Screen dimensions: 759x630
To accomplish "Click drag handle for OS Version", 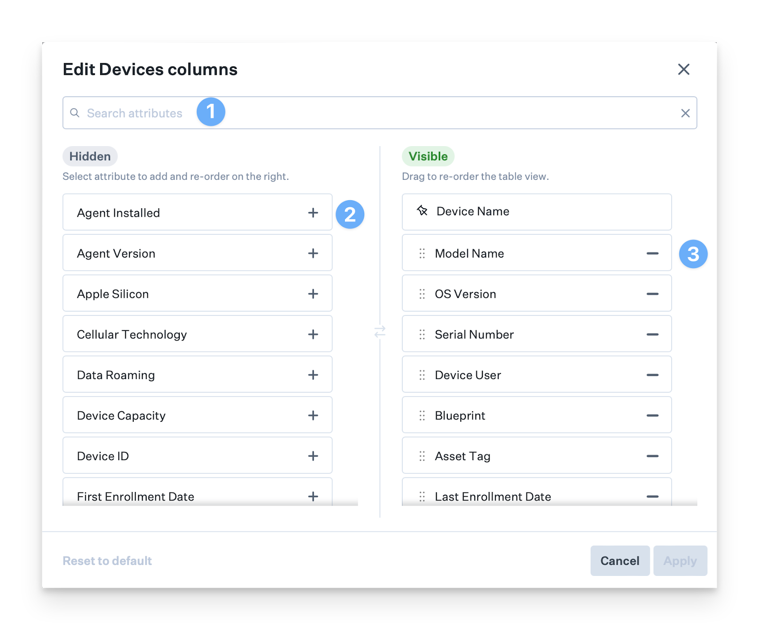I will click(x=422, y=294).
